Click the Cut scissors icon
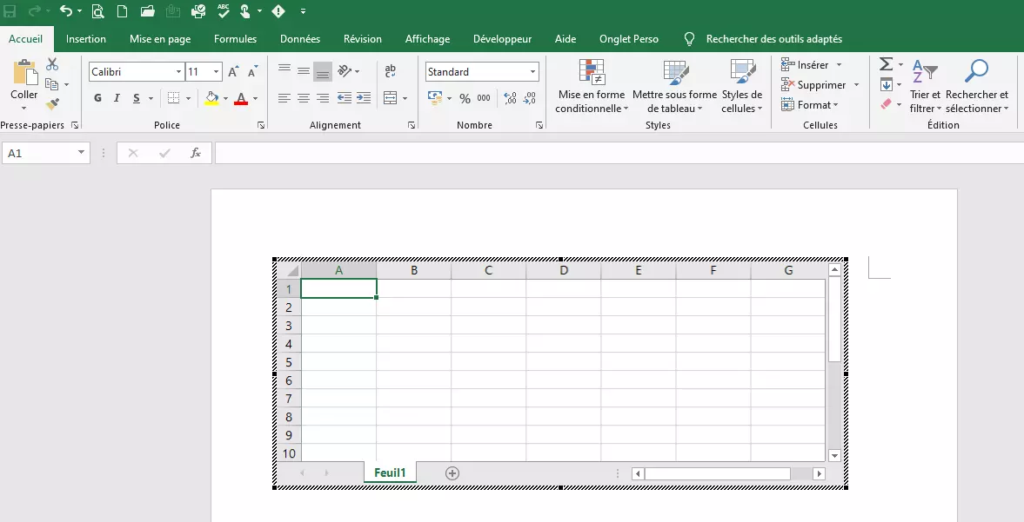The image size is (1024, 522). click(52, 64)
